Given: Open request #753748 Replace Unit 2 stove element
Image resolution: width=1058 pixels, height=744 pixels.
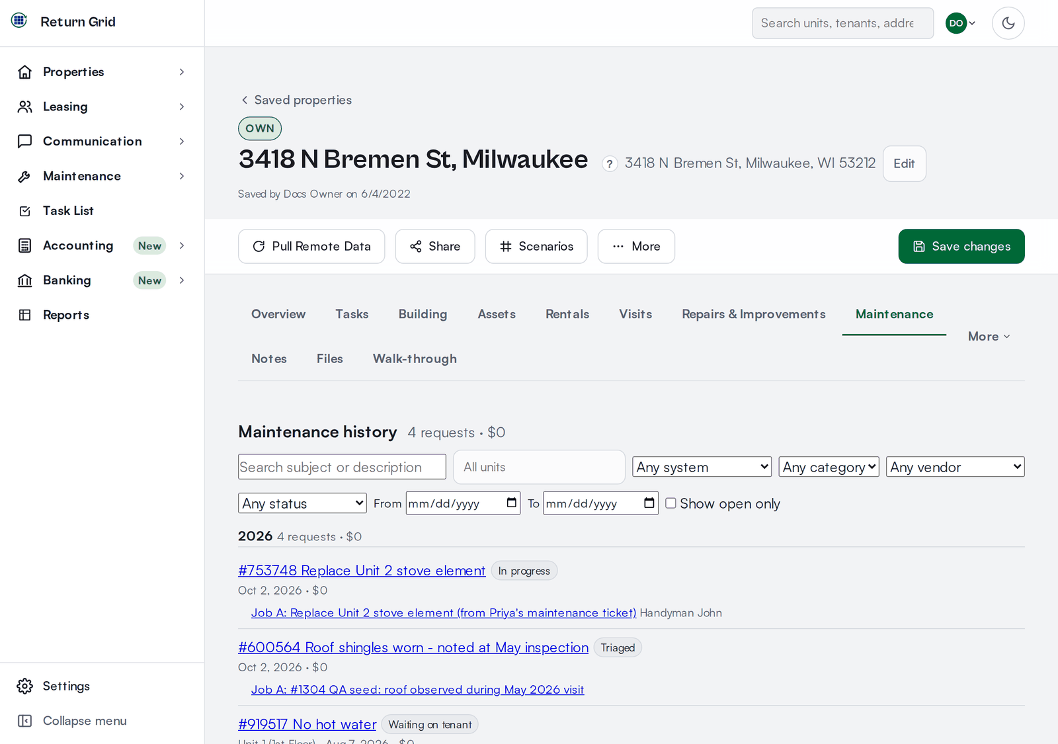Looking at the screenshot, I should pos(362,571).
